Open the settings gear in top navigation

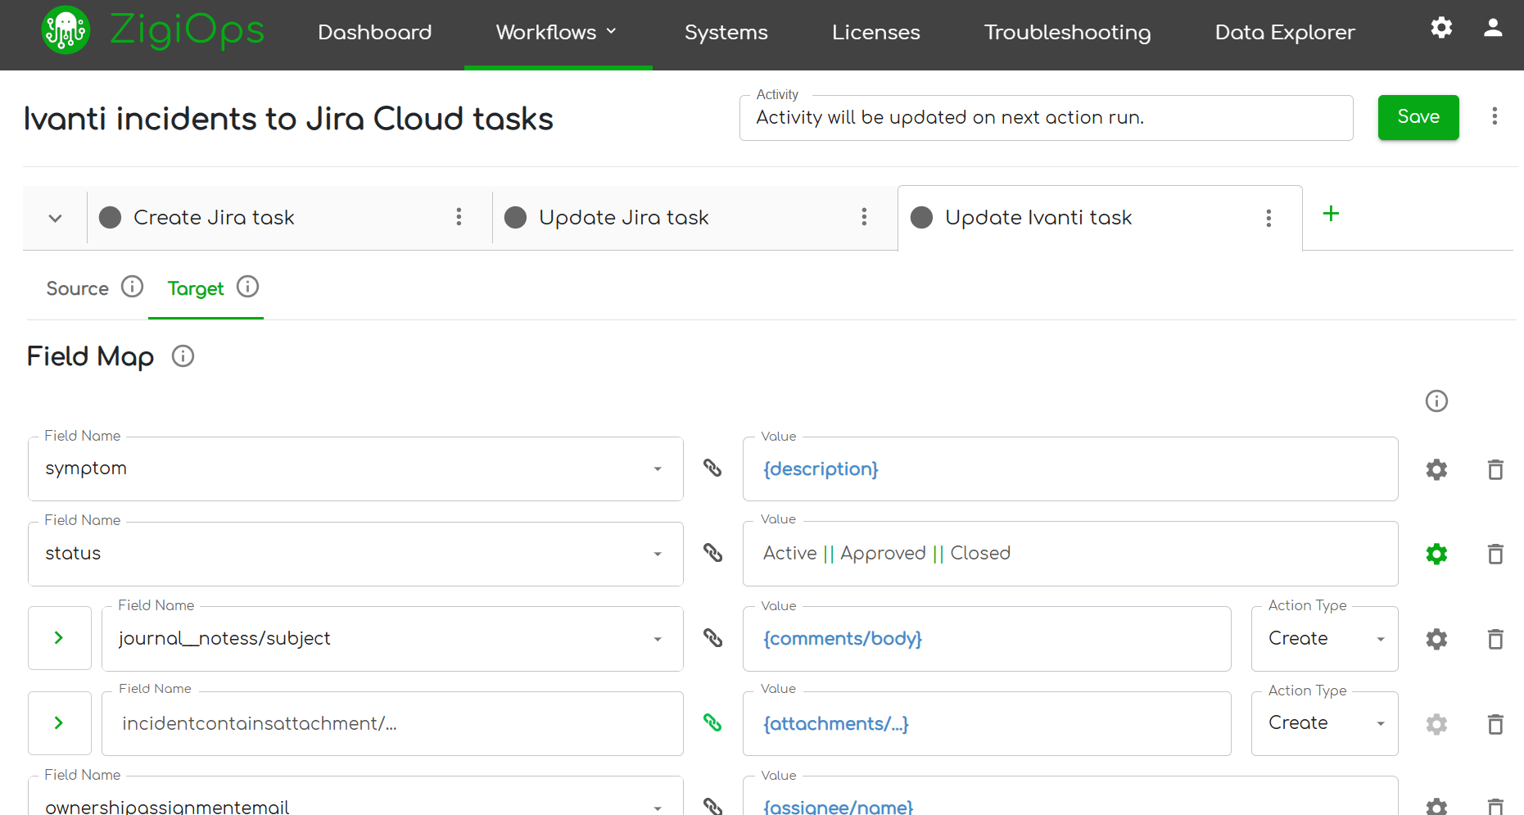pyautogui.click(x=1441, y=28)
